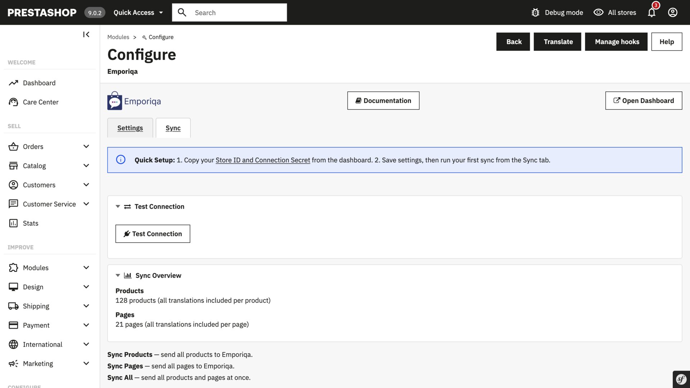690x388 pixels.
Task: Open your account profile icon
Action: pos(672,12)
